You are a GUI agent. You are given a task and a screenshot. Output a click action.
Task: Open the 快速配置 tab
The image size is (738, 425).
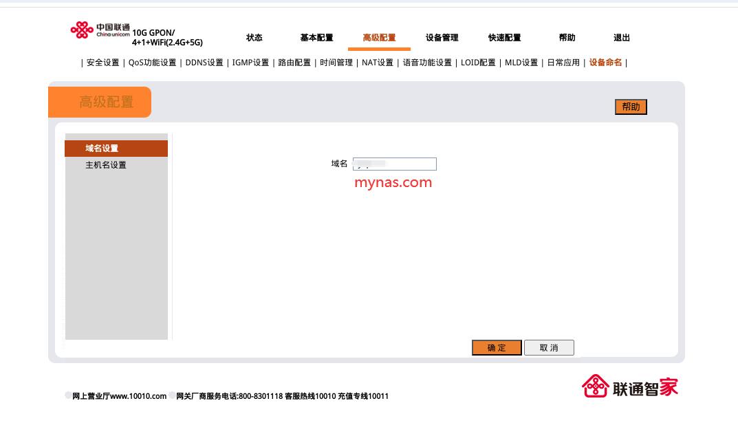pos(505,38)
